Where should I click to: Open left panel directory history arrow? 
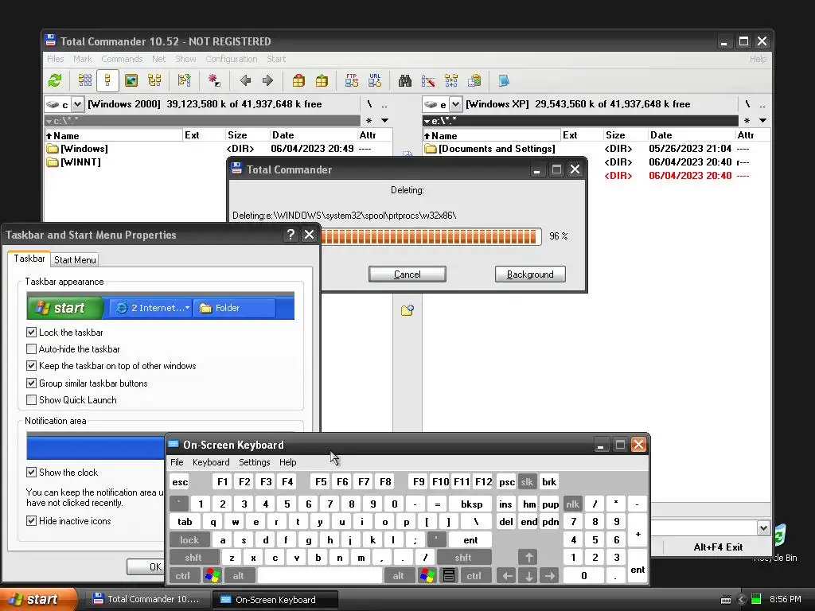pyautogui.click(x=384, y=121)
